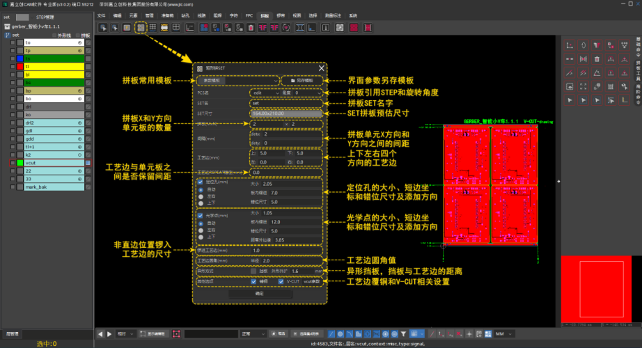
Task: Open the 角度 rotation angle dropdown
Action: tap(308, 93)
